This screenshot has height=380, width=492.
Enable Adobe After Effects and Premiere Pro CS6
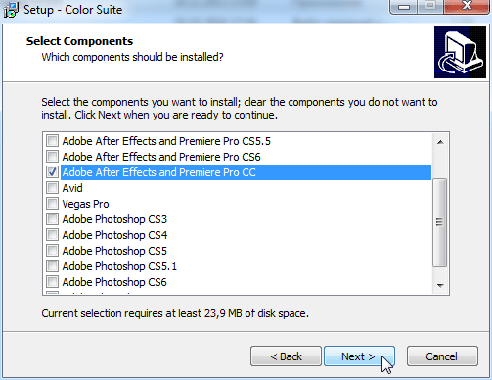52,157
